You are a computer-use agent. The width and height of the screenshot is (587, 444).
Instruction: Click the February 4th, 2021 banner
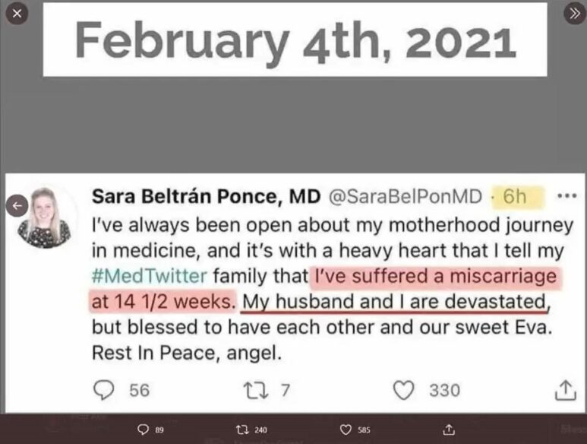(295, 40)
